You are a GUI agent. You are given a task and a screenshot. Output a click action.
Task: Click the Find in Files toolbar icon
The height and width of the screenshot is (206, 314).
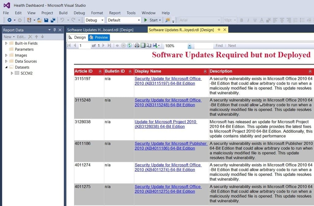click(168, 20)
